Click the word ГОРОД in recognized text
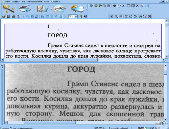Image resolution: width=169 pixels, height=129 pixels. pos(57,35)
